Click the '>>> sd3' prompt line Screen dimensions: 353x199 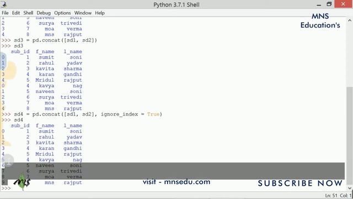[12, 46]
